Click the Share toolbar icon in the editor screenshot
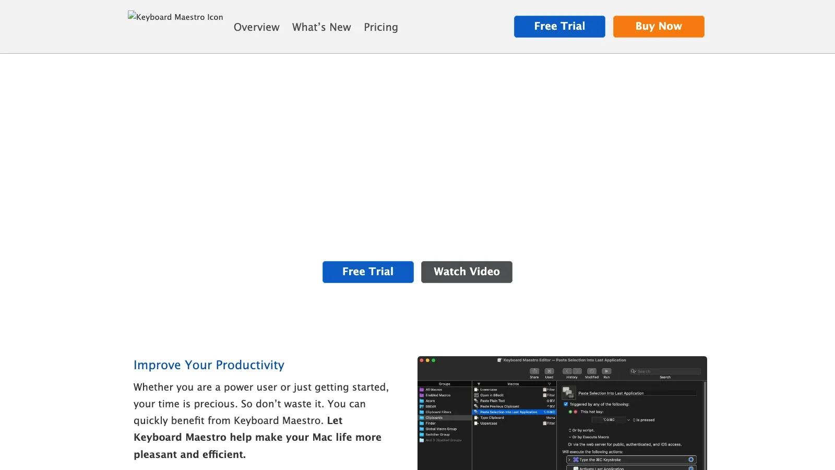The image size is (835, 470). [534, 371]
